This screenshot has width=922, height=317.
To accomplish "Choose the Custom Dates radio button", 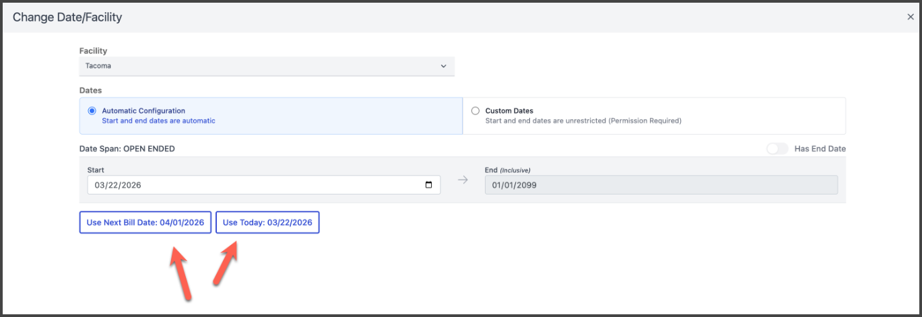I will [x=475, y=111].
